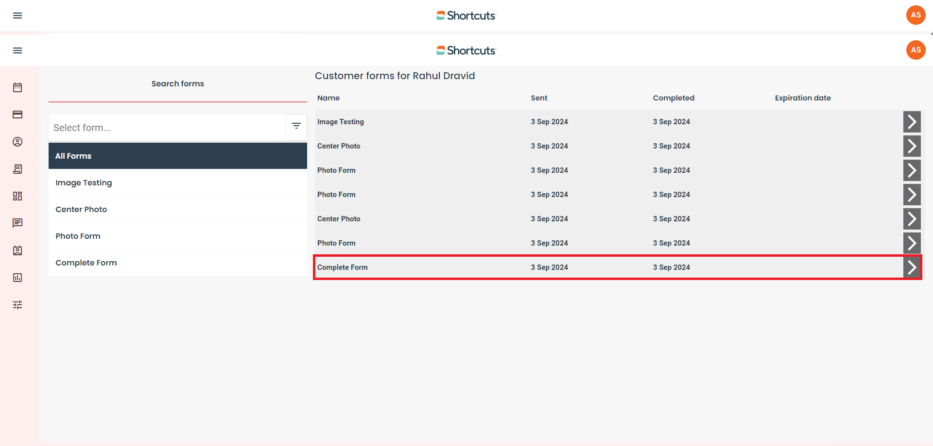Open the calendar icon in sidebar
933x446 pixels.
click(17, 87)
